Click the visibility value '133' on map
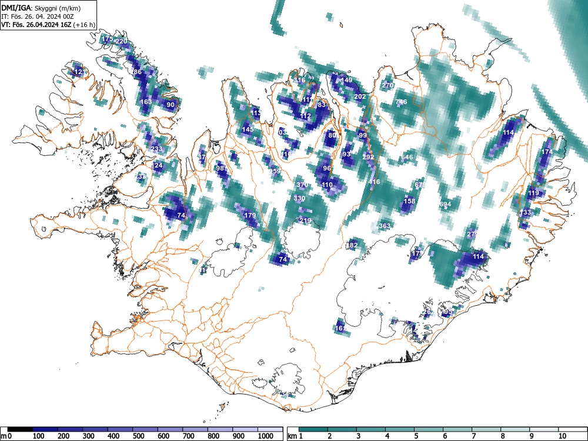 tap(525, 212)
